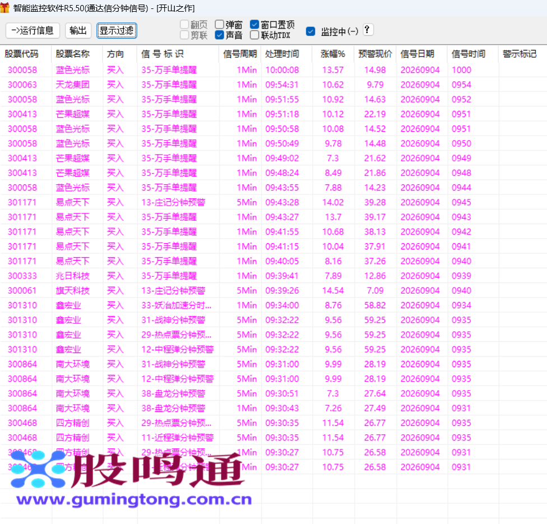Select the 天龙集团 stock name
Image resolution: width=547 pixels, height=524 pixels.
72,85
